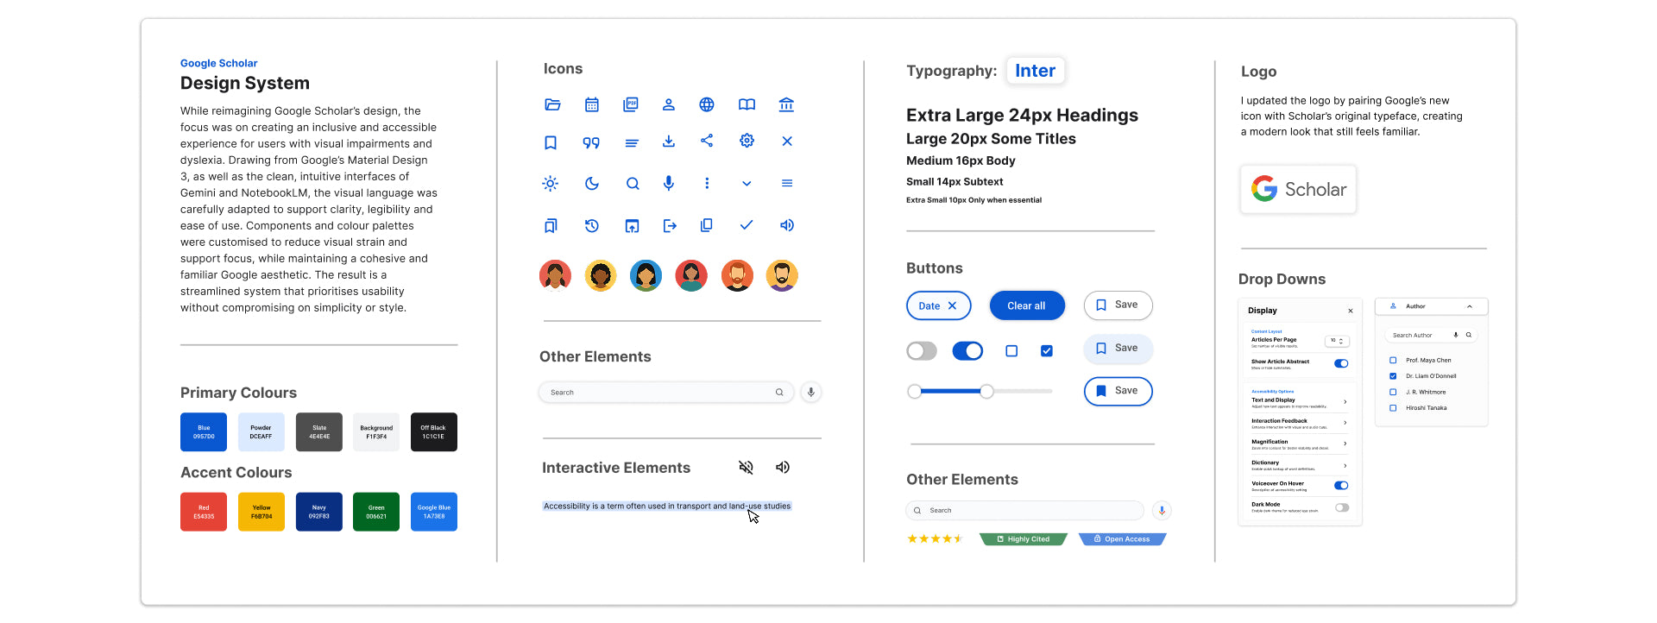Check the Prof. Maya Chen checkbox
This screenshot has height=623, width=1657.
[1393, 360]
